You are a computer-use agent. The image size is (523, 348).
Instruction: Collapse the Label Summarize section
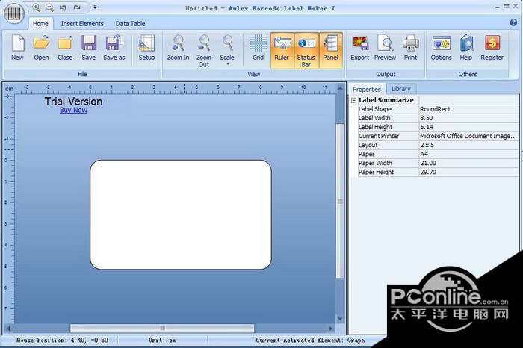pos(353,100)
